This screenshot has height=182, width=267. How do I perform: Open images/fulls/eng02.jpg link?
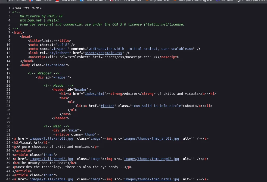pyautogui.click(x=51, y=159)
